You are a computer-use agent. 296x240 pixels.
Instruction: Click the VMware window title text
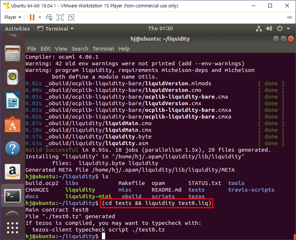94,6
